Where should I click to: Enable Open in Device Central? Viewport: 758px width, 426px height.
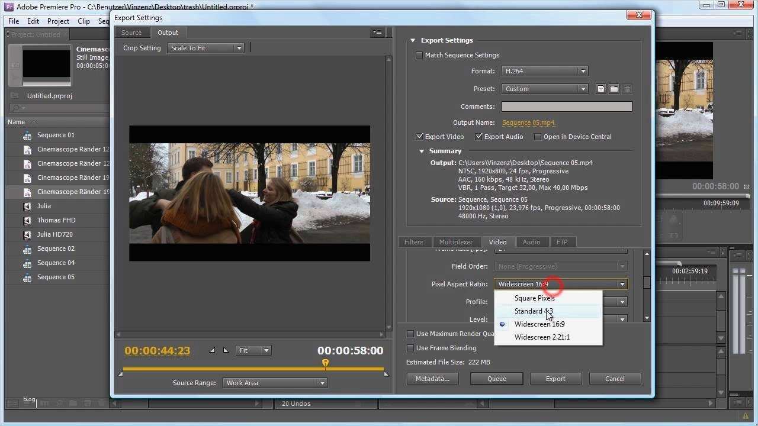[x=538, y=136]
